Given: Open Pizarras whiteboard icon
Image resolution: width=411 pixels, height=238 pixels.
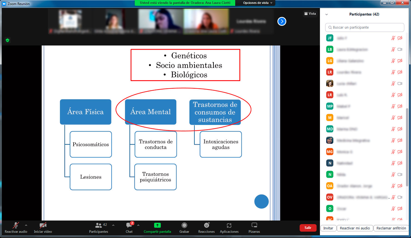Looking at the screenshot, I should [x=254, y=225].
